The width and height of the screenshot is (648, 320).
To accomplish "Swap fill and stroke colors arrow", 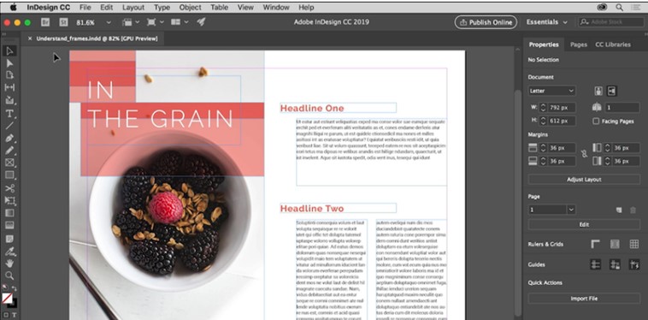I will (x=15, y=288).
